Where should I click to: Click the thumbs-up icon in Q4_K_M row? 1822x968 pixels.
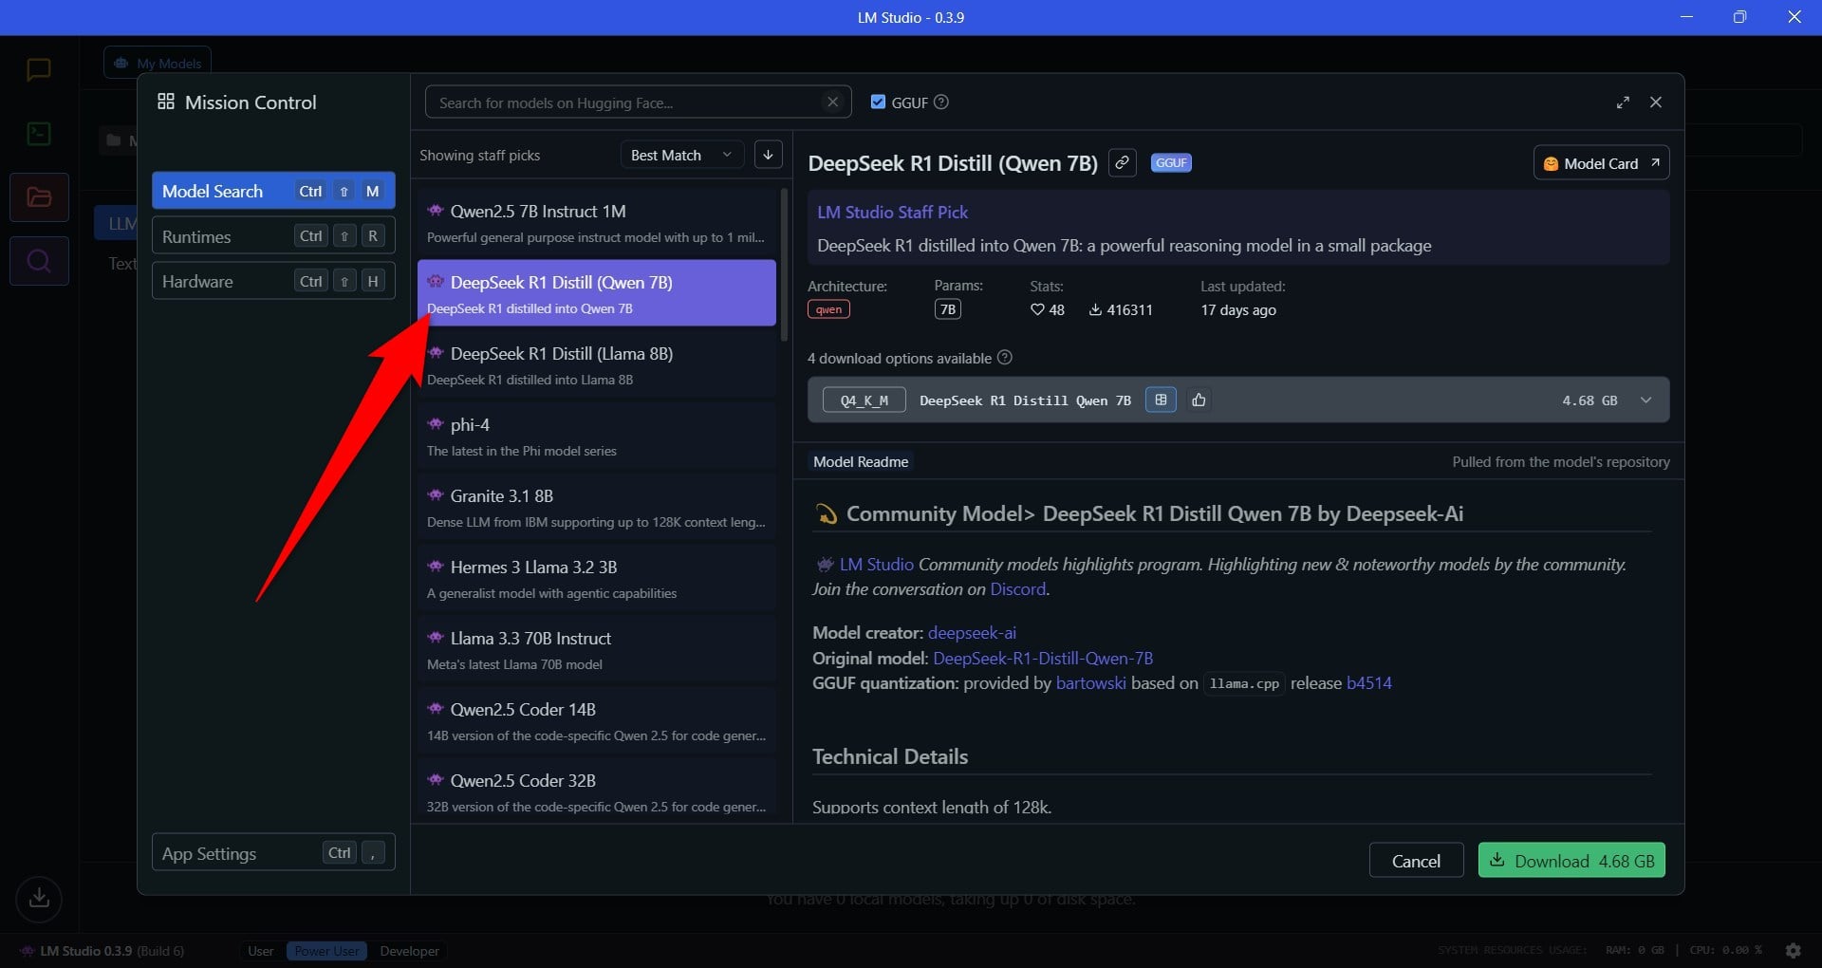(1199, 400)
